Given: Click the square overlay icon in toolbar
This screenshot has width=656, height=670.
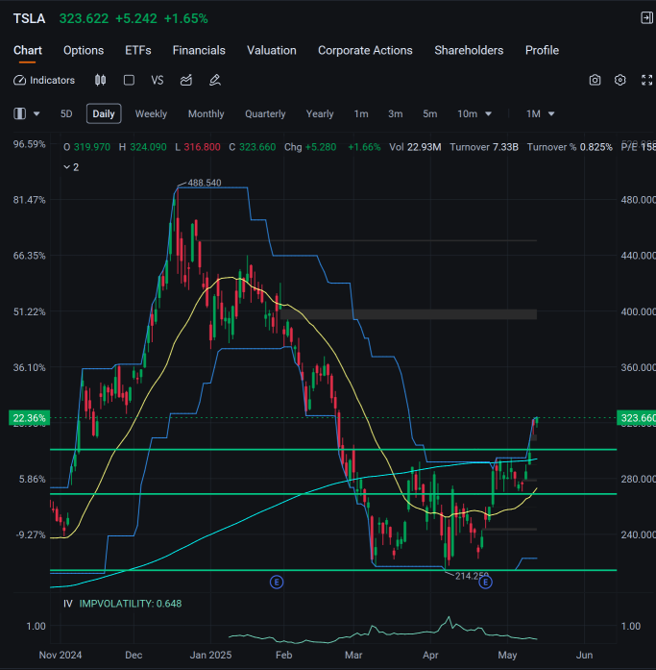Looking at the screenshot, I should (129, 81).
